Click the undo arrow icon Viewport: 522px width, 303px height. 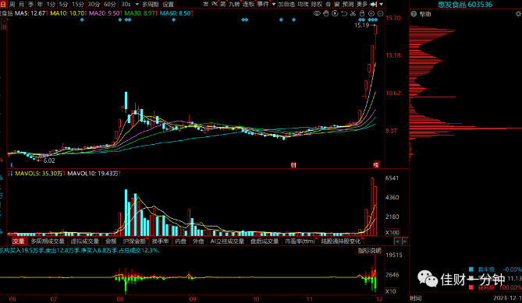[x=344, y=13]
